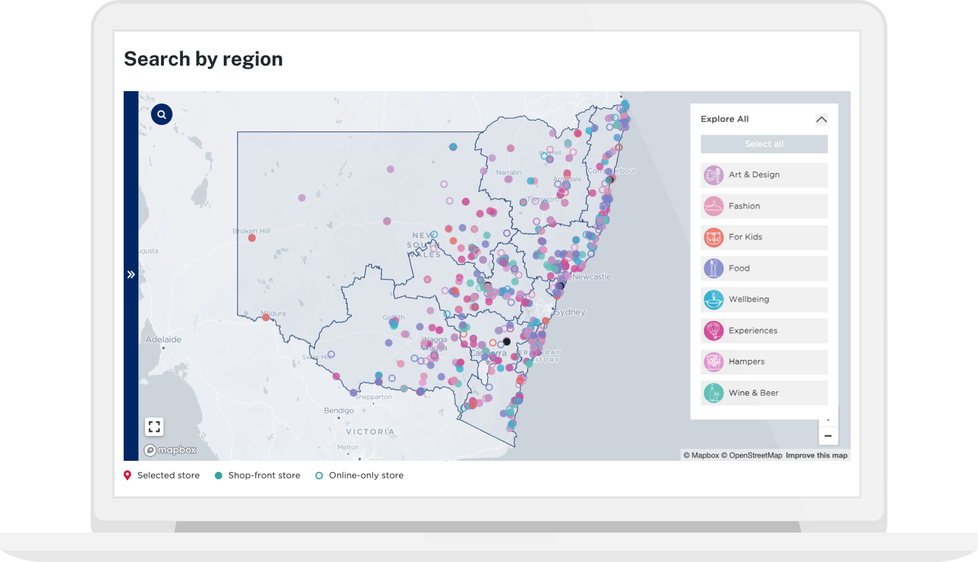Click the Experiences balloon icon
The height and width of the screenshot is (562, 978).
click(713, 331)
